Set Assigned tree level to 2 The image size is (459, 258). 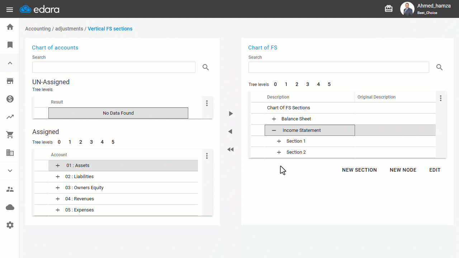tap(81, 142)
